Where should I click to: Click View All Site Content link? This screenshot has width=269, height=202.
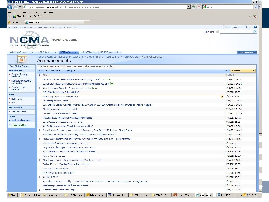[x=19, y=66]
